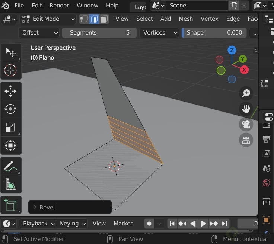Click the Blender logo icon

click(5, 6)
